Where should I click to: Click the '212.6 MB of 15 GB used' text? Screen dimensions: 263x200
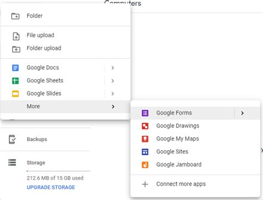coord(55,178)
